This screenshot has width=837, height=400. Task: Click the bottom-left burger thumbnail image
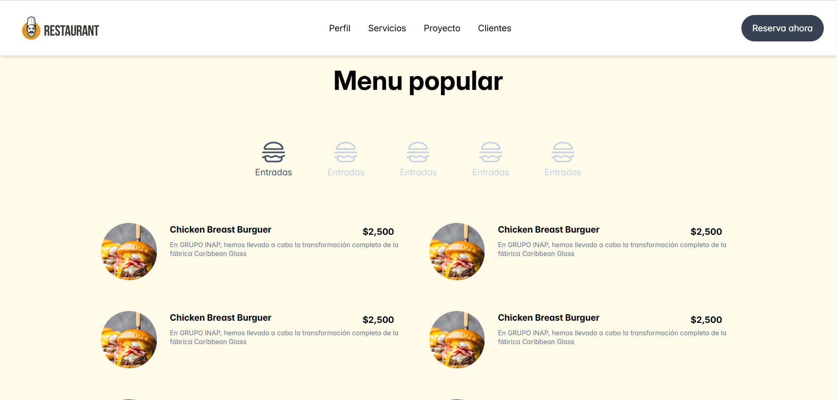pos(129,340)
